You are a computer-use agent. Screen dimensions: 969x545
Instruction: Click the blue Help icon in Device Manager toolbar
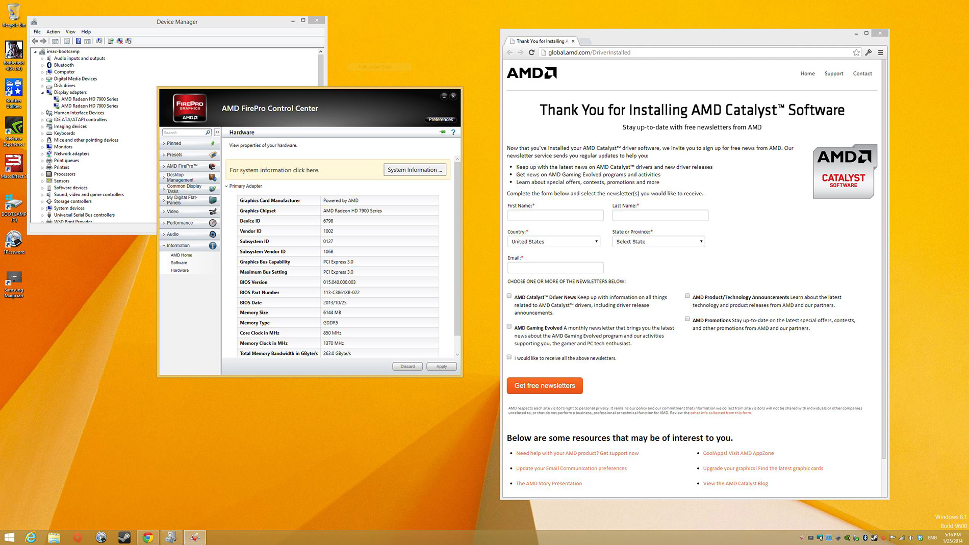click(x=78, y=41)
